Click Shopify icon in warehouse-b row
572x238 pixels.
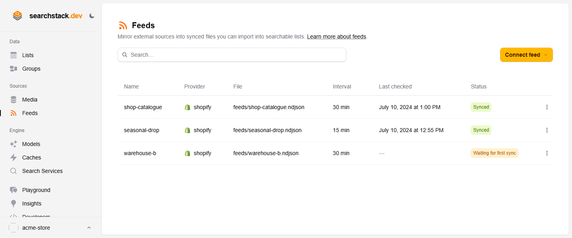tap(187, 153)
